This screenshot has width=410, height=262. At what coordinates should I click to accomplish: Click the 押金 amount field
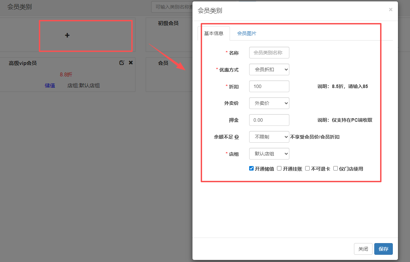tap(269, 120)
